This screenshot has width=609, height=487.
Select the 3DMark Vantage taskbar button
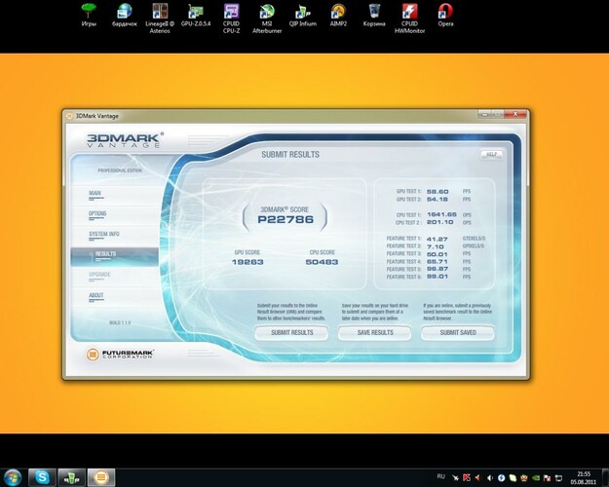point(101,477)
